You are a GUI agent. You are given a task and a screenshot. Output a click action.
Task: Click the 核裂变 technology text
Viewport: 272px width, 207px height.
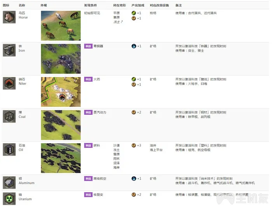98,195
